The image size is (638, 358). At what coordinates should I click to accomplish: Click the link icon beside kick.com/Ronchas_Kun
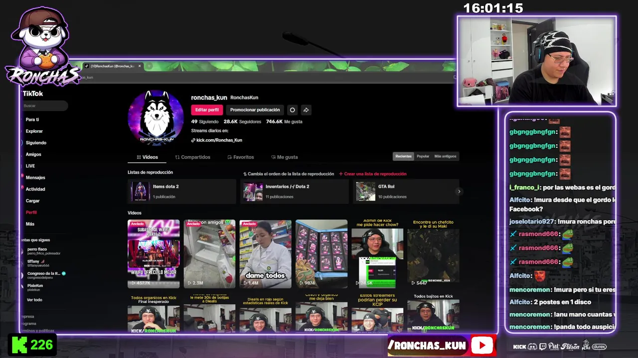coord(193,140)
